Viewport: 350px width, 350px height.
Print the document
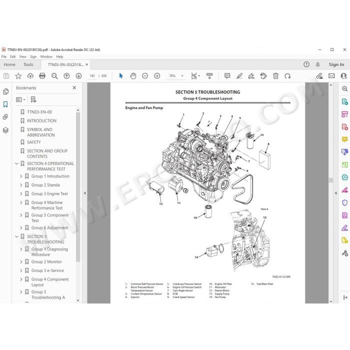42,76
